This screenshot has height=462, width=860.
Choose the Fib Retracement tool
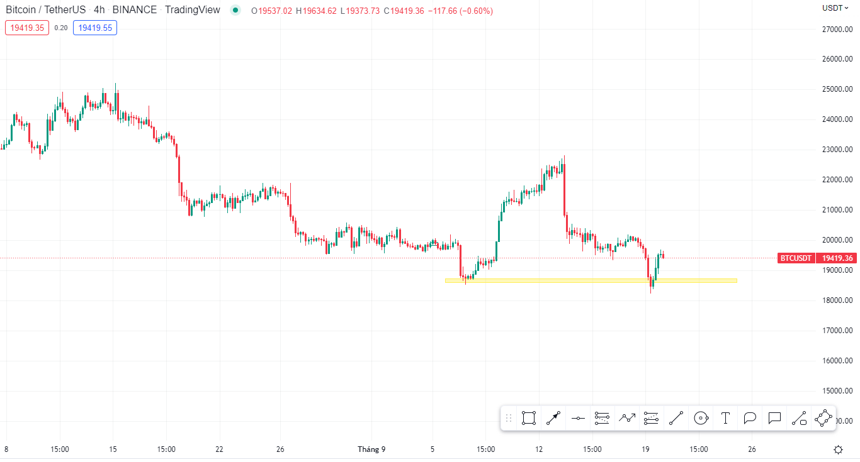coord(603,418)
